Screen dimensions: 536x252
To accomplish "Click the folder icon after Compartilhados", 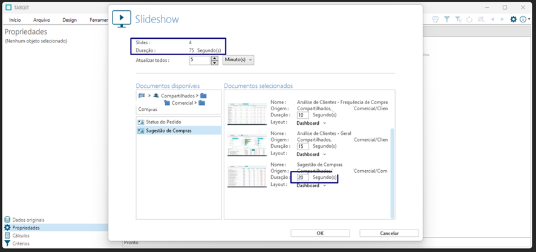I will [x=203, y=96].
